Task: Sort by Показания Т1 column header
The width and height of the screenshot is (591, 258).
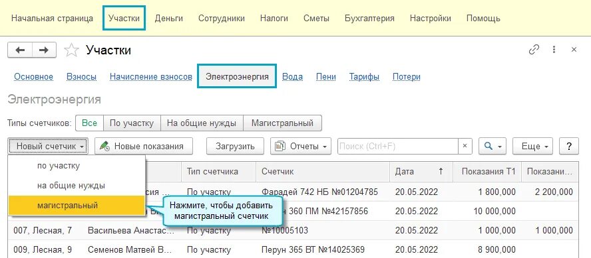Action: tap(487, 172)
